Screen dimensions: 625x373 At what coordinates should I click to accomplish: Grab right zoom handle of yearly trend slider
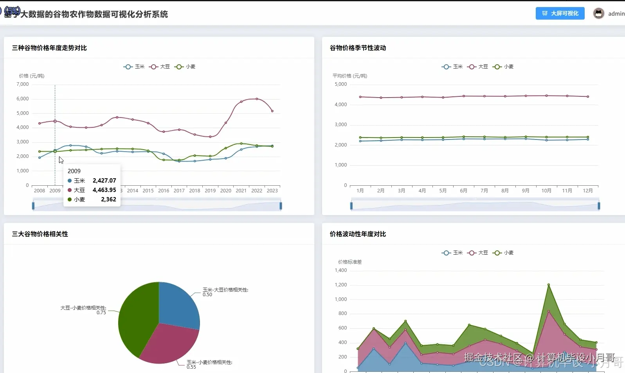point(281,205)
